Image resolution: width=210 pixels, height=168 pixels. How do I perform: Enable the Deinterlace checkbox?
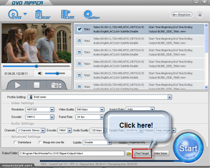tap(15, 142)
